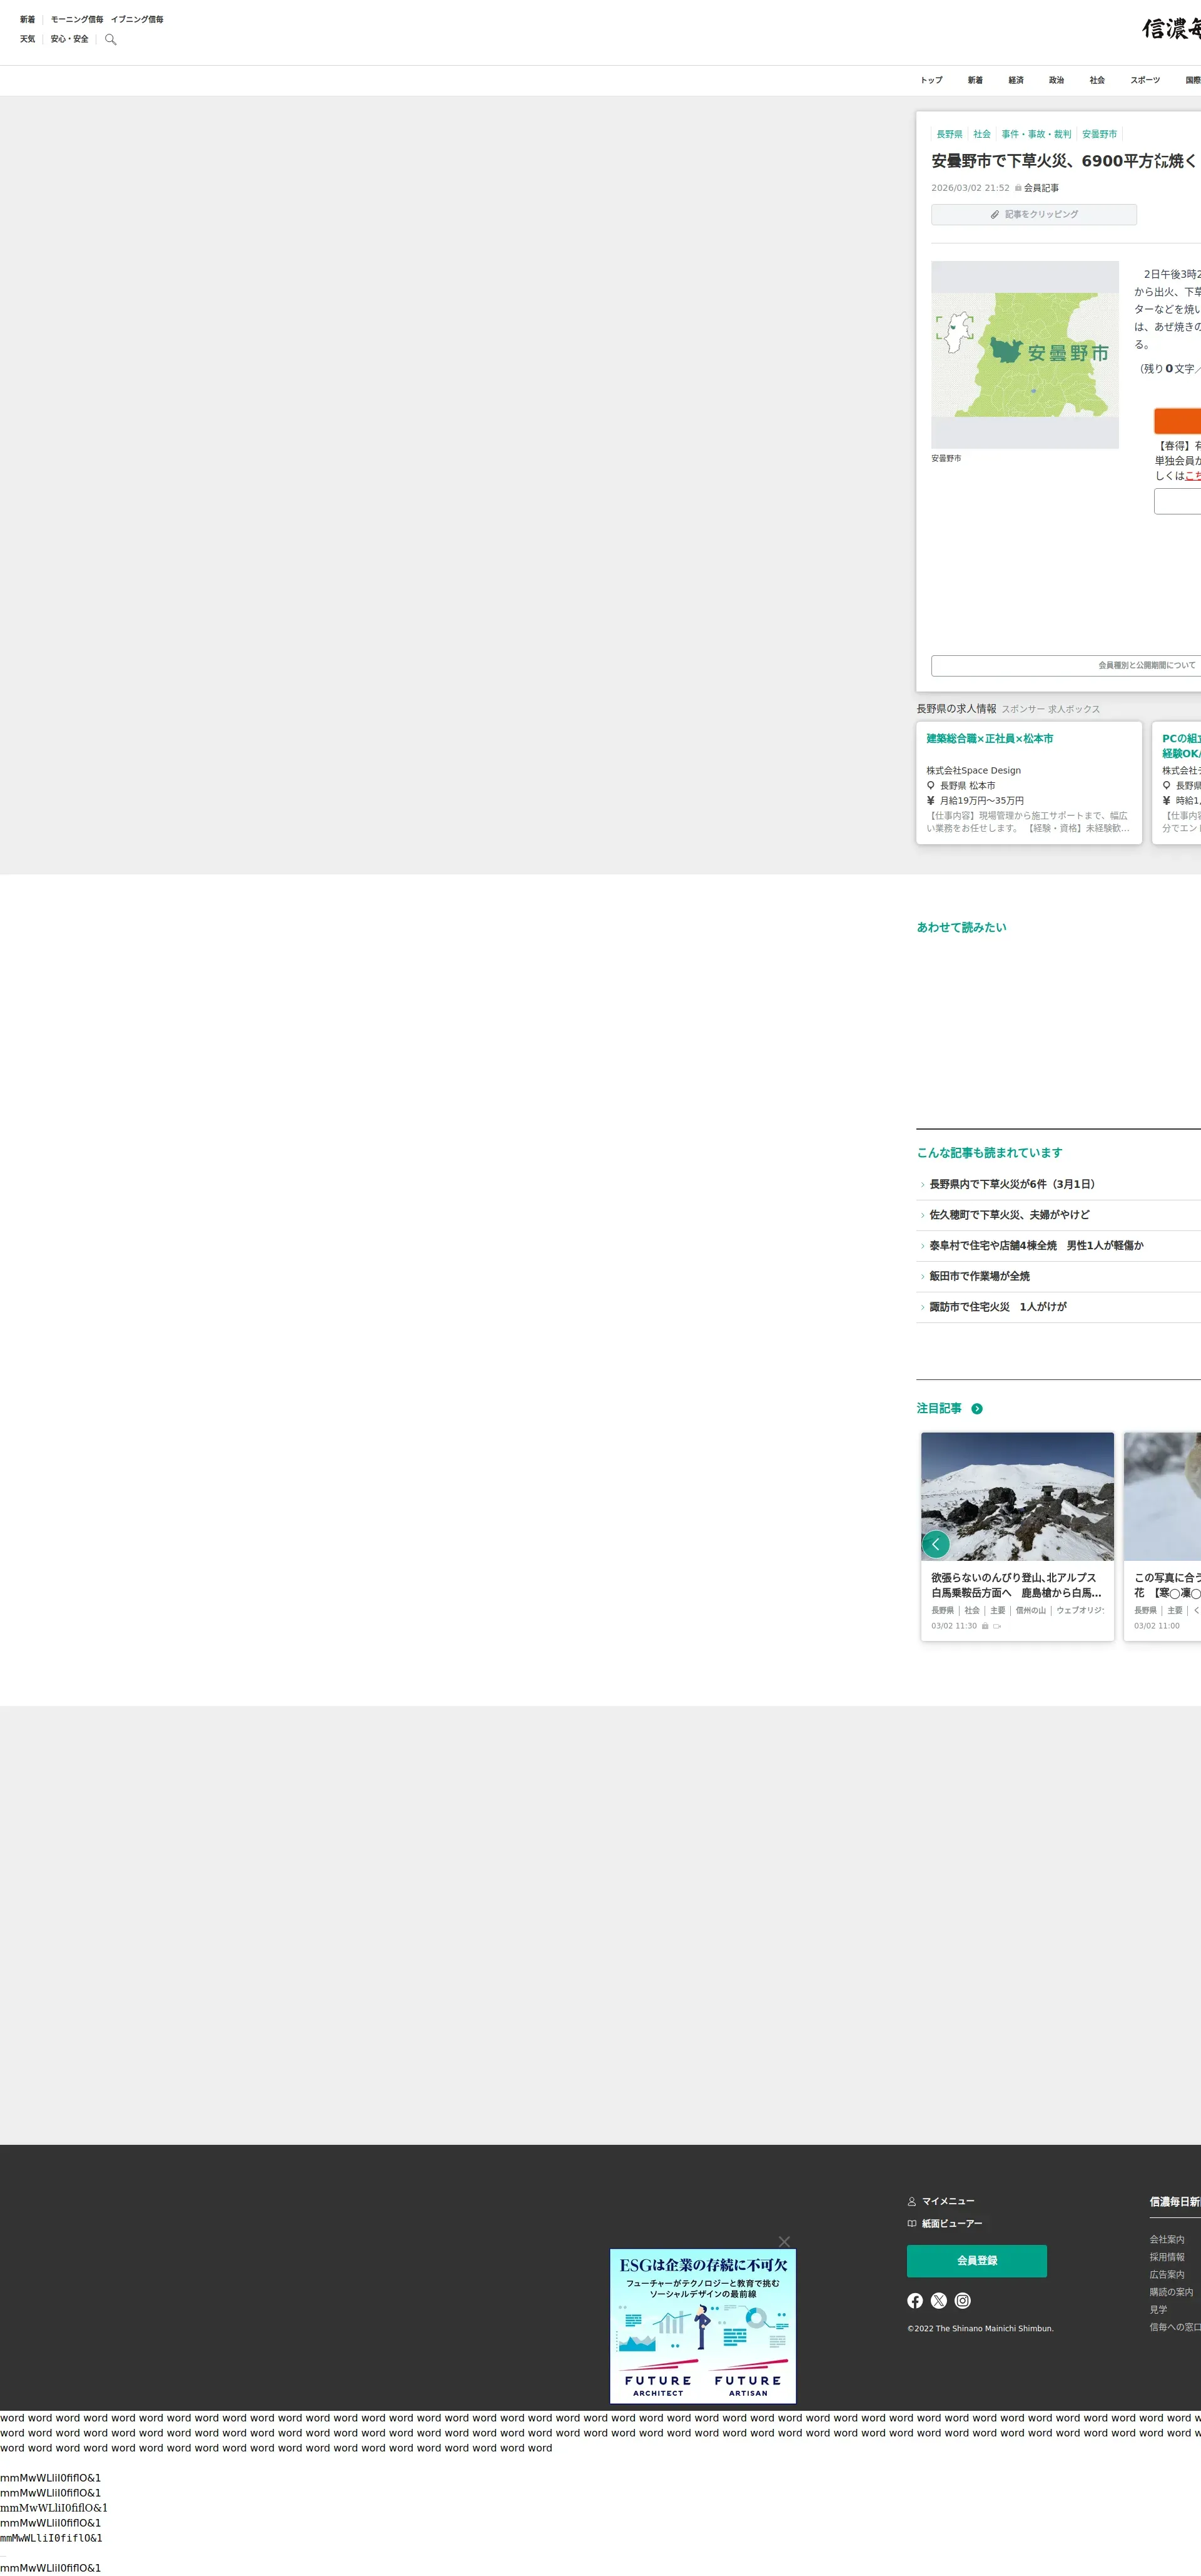Click the previous arrow on 注目記事 carousel
The image size is (1201, 2576).
click(935, 1544)
